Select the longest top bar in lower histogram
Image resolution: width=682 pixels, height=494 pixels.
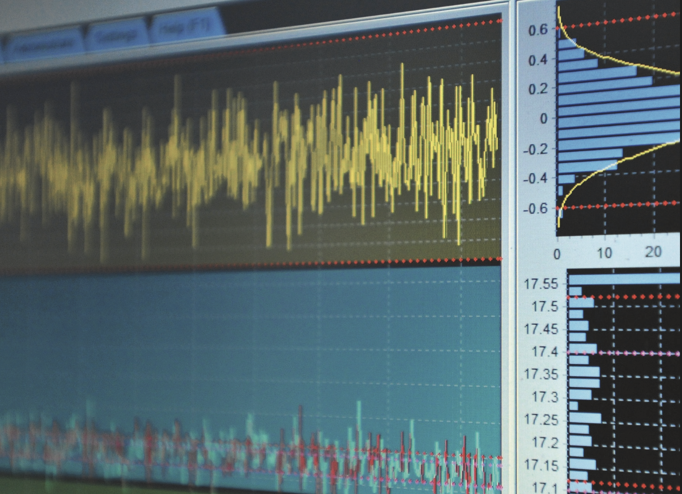(x=624, y=278)
